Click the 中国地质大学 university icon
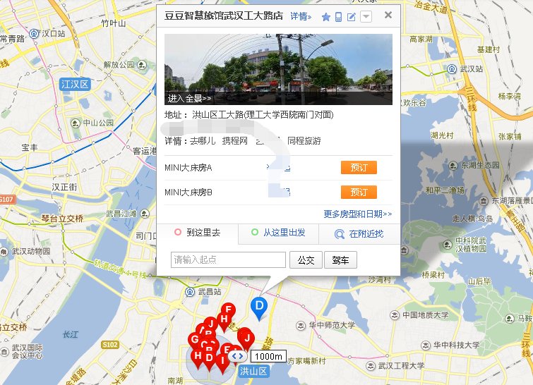533x385 pixels. pyautogui.click(x=395, y=315)
